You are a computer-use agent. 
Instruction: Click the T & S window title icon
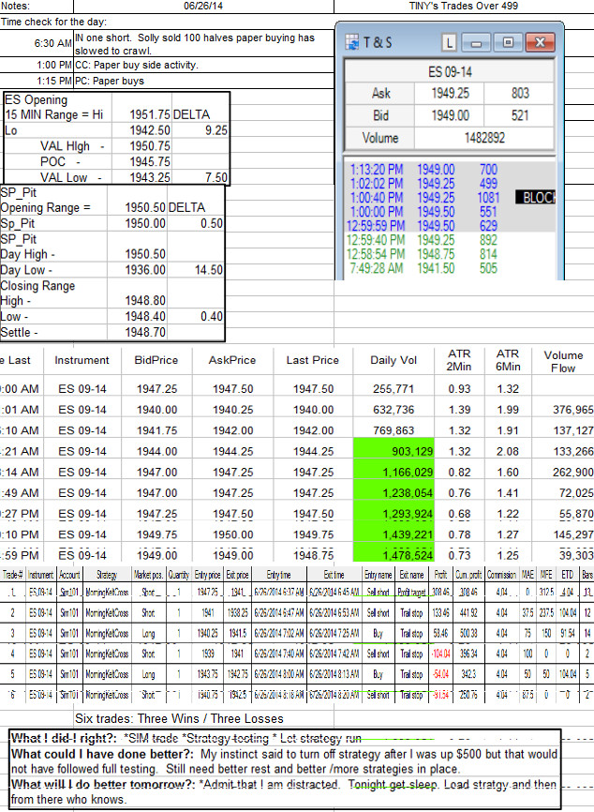352,42
